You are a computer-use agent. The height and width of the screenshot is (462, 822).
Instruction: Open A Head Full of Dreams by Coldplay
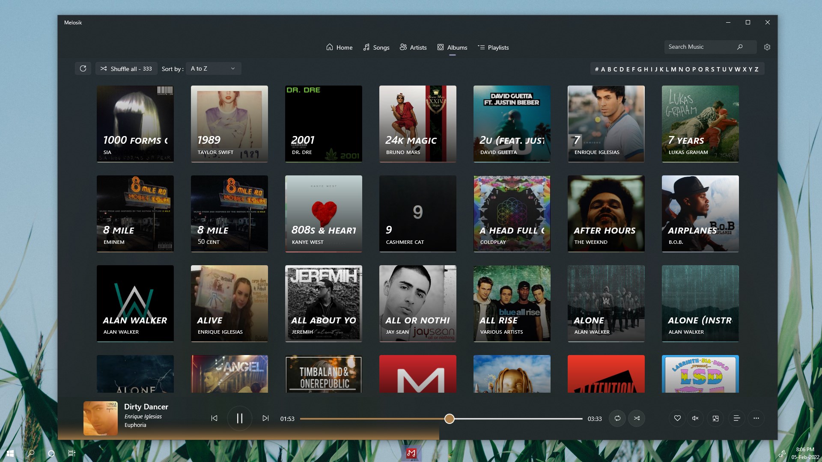tap(512, 213)
